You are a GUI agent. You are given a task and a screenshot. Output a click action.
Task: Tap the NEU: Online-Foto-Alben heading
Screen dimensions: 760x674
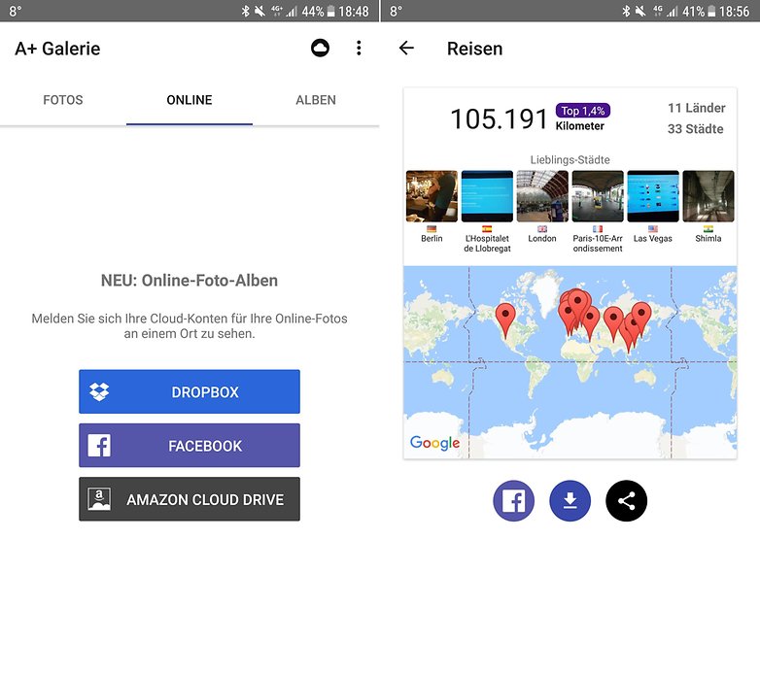click(190, 281)
